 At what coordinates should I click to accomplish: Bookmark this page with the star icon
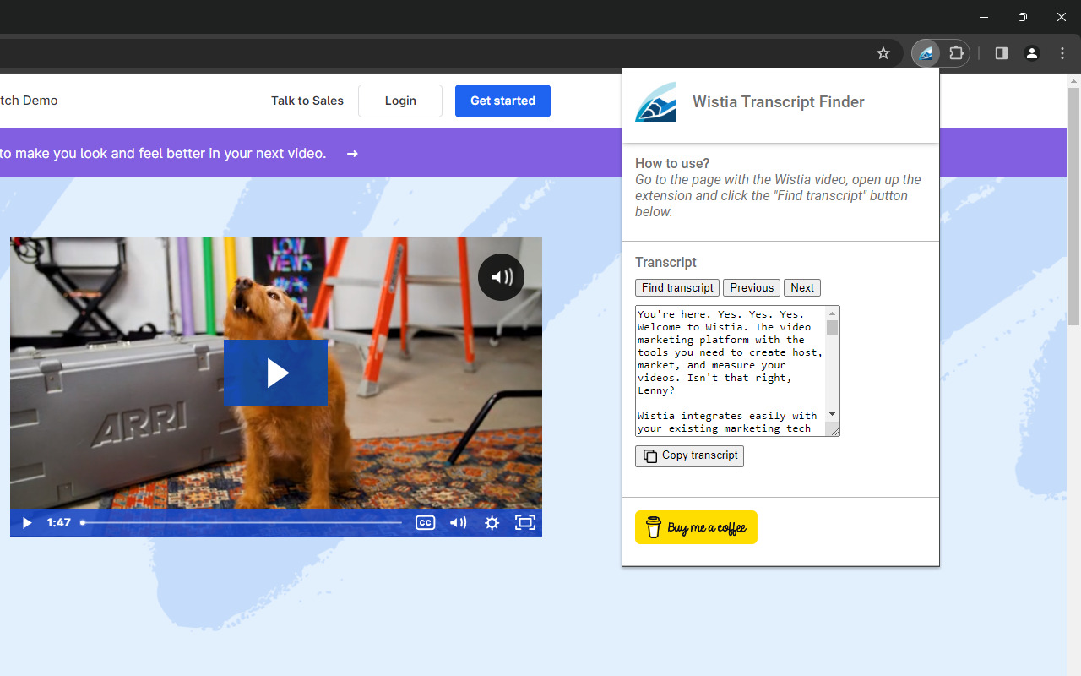(883, 52)
